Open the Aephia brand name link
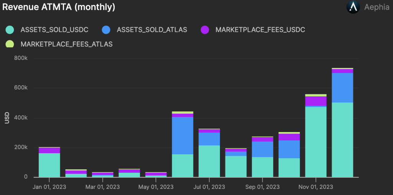Screen dimensions: 393x195 click(376, 8)
